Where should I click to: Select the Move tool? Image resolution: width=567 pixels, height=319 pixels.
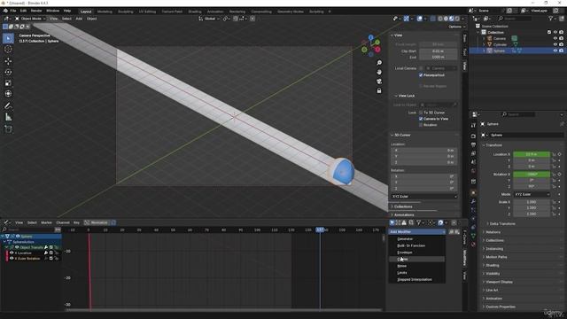point(8,61)
